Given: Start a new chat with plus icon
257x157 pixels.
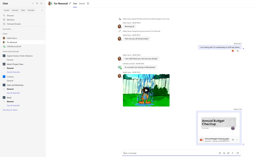Looking at the screenshot, I should (x=41, y=4).
